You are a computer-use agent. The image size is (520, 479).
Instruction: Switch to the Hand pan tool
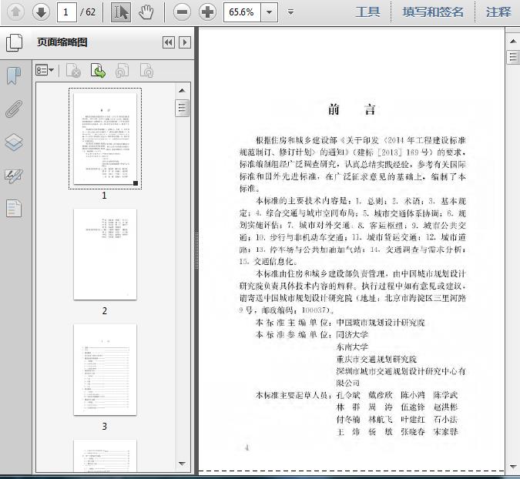146,12
